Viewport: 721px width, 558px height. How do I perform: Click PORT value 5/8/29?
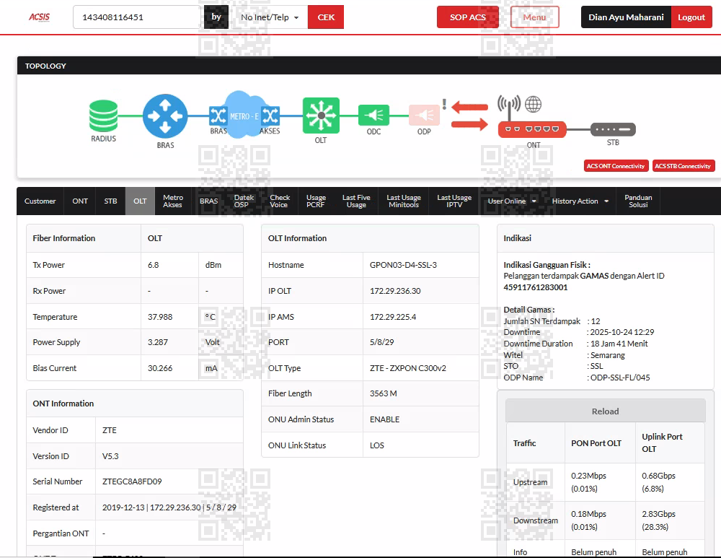point(381,343)
